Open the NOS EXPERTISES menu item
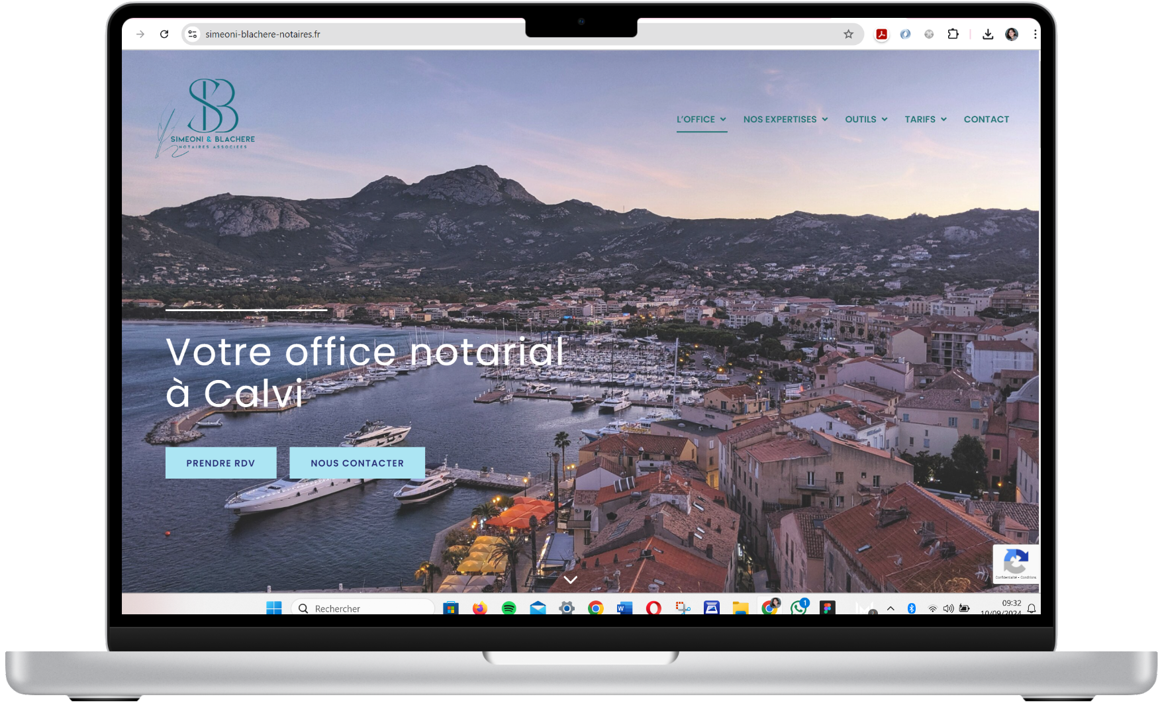This screenshot has height=705, width=1158. 780,119
